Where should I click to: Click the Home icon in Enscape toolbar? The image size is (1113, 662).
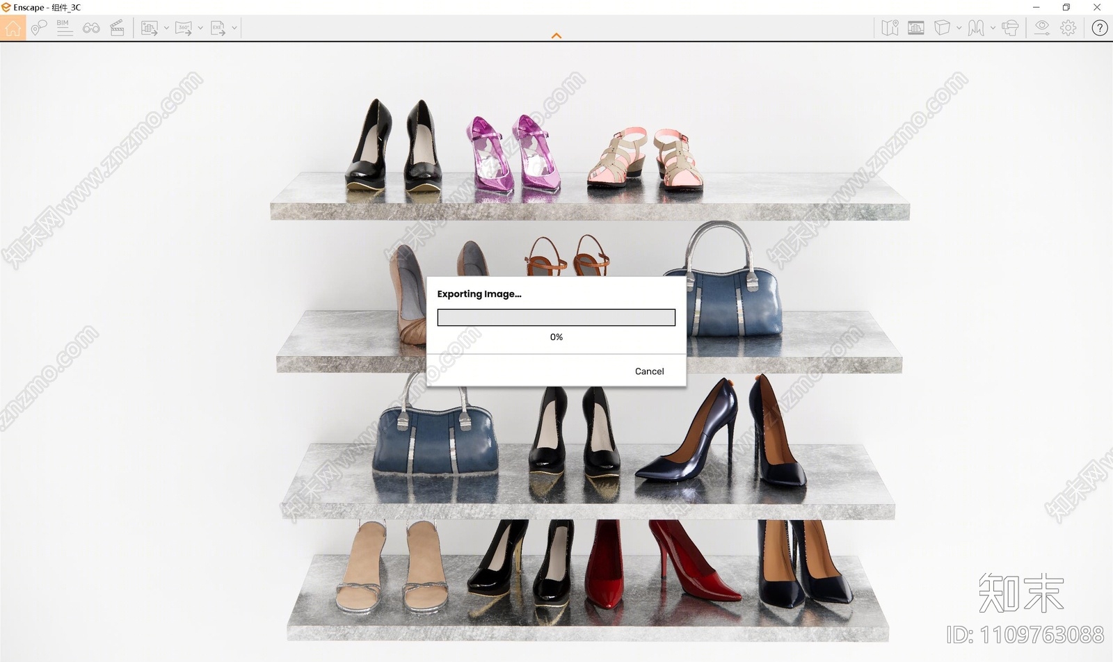point(13,28)
